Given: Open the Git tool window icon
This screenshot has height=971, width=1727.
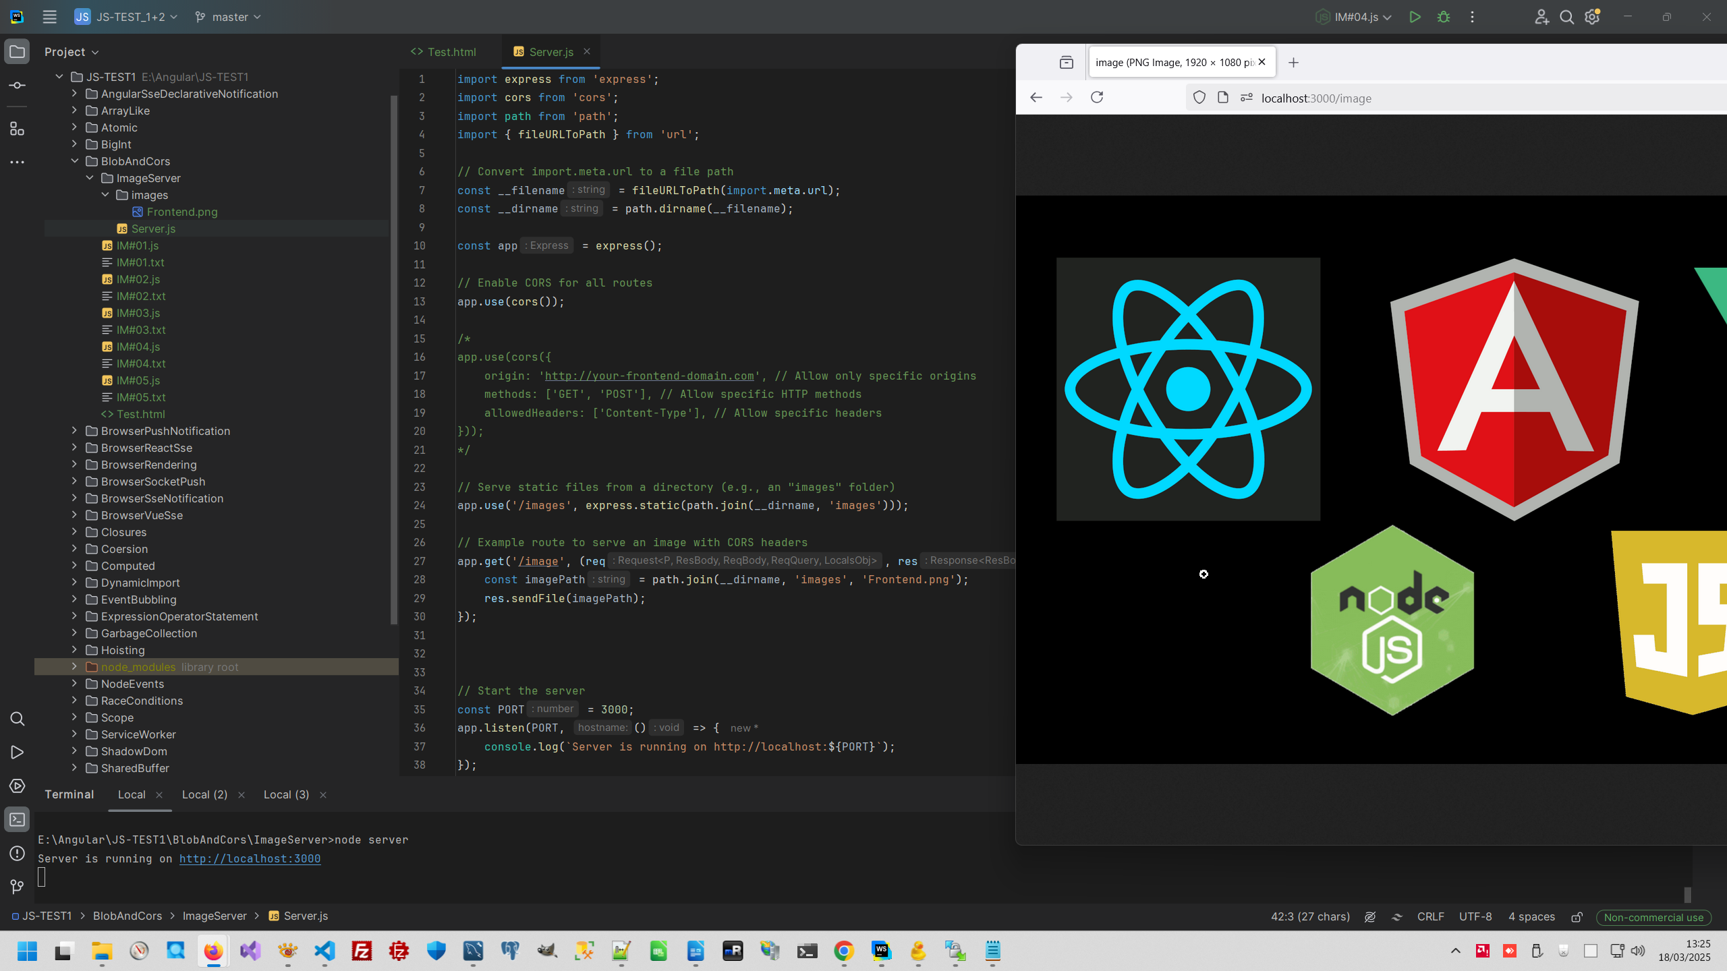Looking at the screenshot, I should tap(18, 887).
